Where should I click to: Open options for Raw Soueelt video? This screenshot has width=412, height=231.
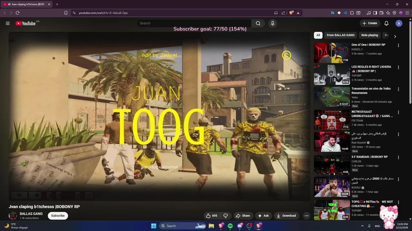point(398,134)
